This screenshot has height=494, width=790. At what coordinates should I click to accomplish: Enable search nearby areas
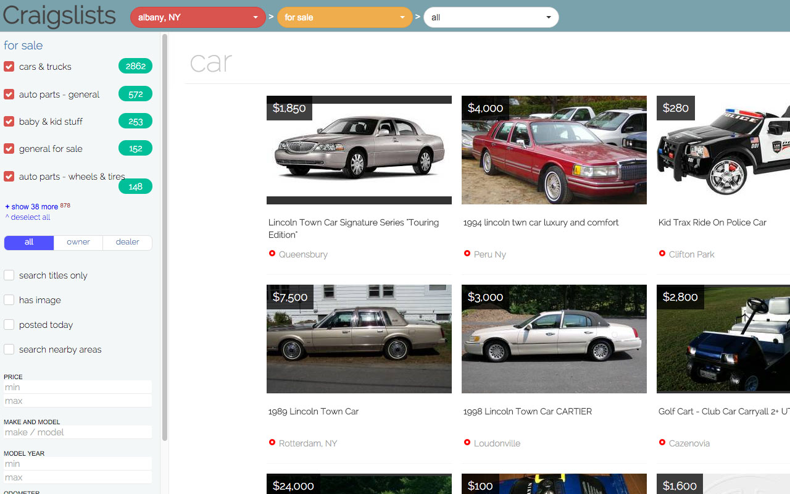point(9,349)
